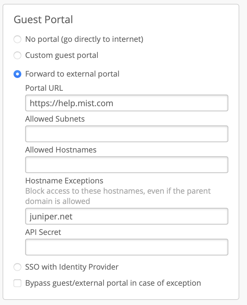This screenshot has height=305, width=247.
Task: Click the "Allowed Hostnames" field label
Action: [x=61, y=150]
